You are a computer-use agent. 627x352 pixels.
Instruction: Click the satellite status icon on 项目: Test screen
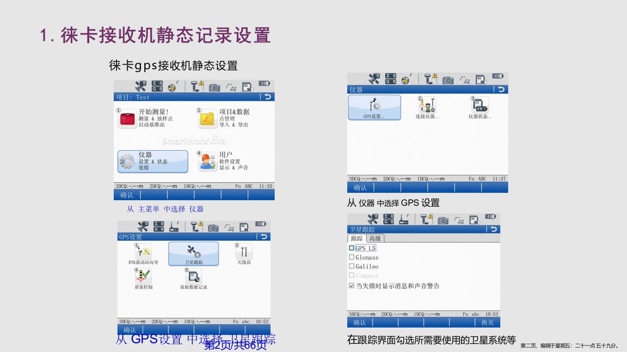(141, 86)
